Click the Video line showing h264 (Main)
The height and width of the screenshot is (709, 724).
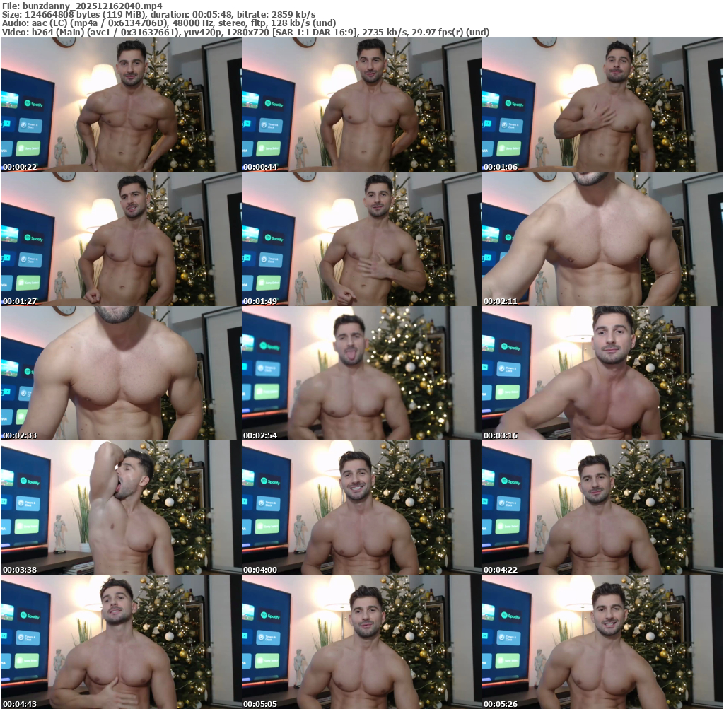coord(245,32)
